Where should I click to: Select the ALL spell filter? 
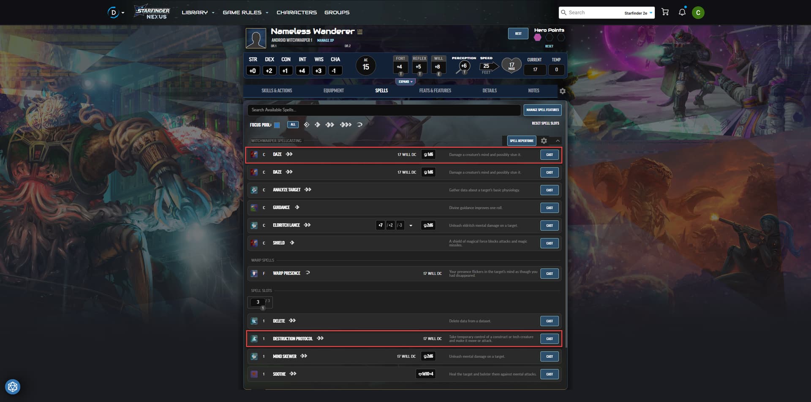[293, 124]
